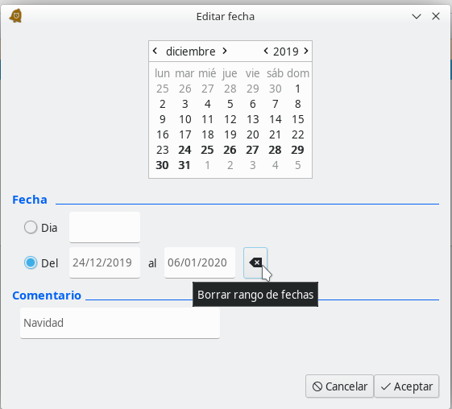Select Sunday December 1 in first row
This screenshot has width=452, height=409.
[x=297, y=89]
